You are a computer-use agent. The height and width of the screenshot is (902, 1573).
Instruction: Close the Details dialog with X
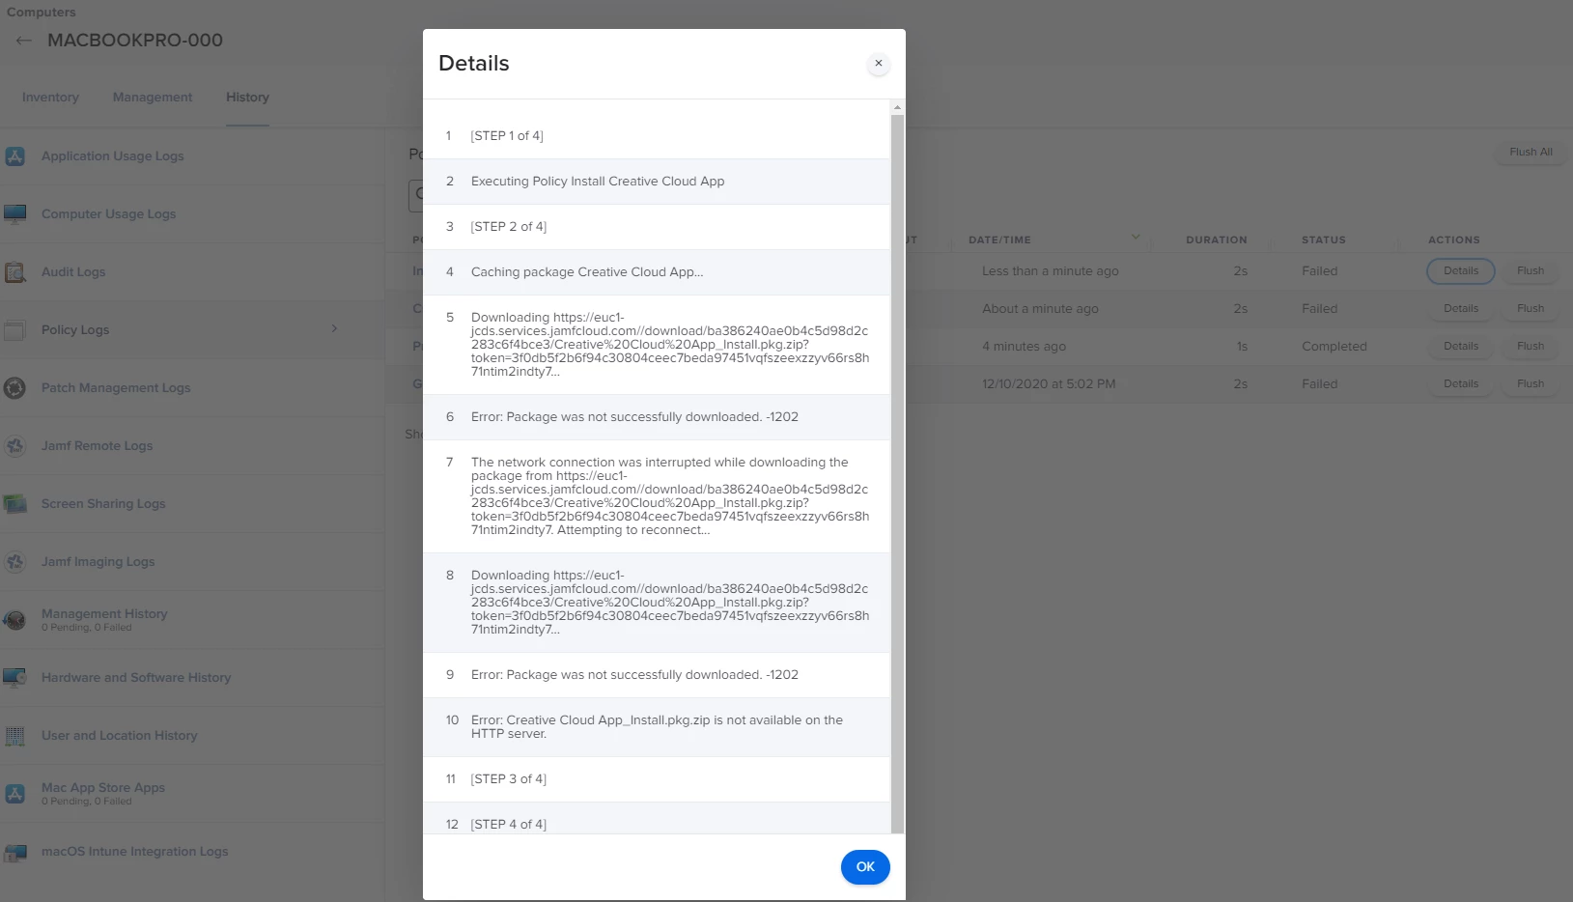(x=878, y=63)
